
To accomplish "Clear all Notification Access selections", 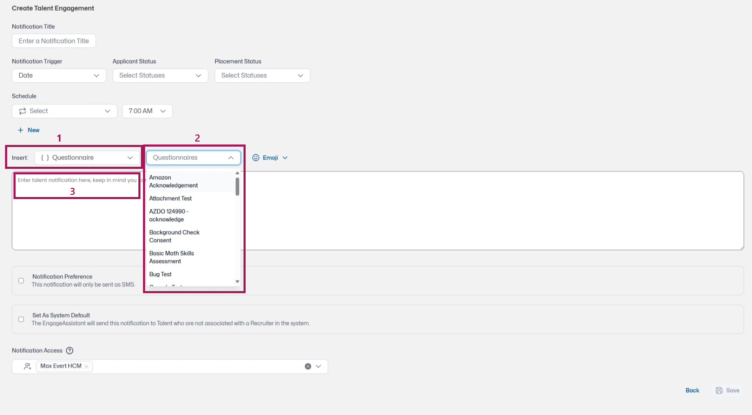I will tap(308, 366).
